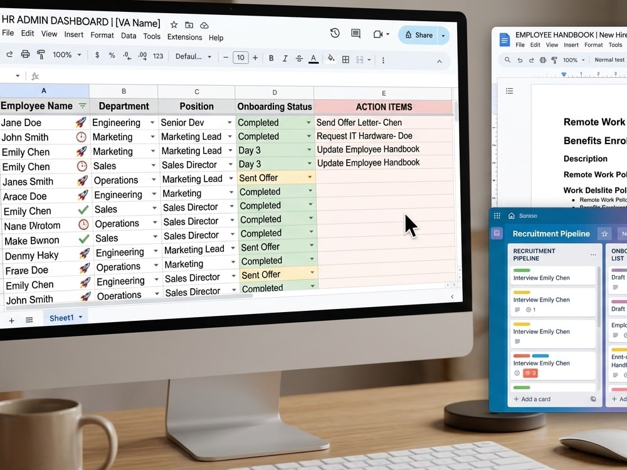The height and width of the screenshot is (470, 627).
Task: Decrease font size minus button
Action: coord(226,58)
